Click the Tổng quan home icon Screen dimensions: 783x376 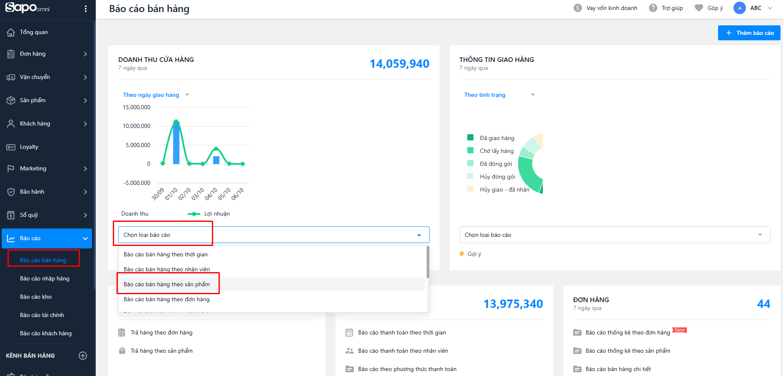coord(11,32)
